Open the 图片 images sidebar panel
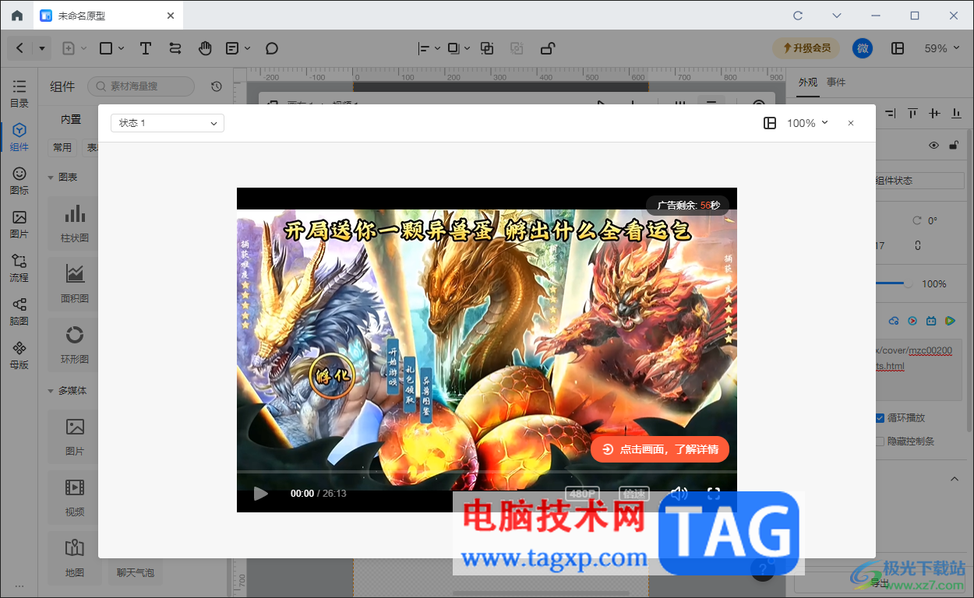Image resolution: width=974 pixels, height=598 pixels. 19,224
